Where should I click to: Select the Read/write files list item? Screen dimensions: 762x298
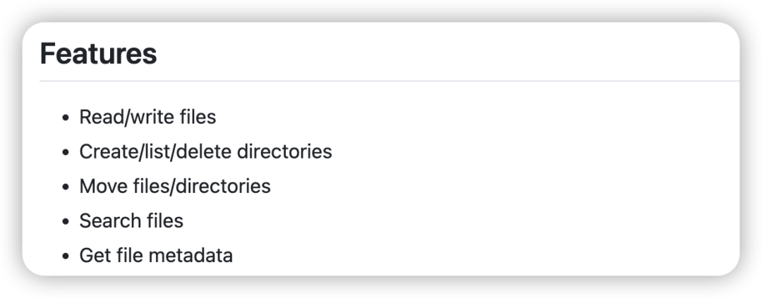coord(147,117)
